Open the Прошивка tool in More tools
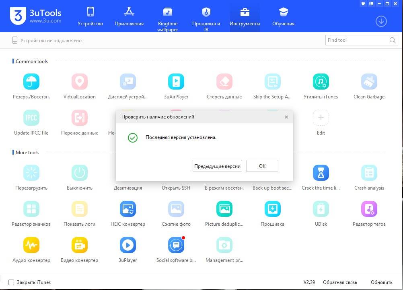Viewport: 403px width, 290px height. coord(272,209)
